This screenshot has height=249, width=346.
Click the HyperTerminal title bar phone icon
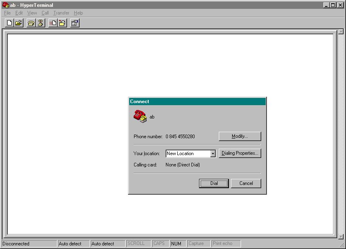click(6, 5)
